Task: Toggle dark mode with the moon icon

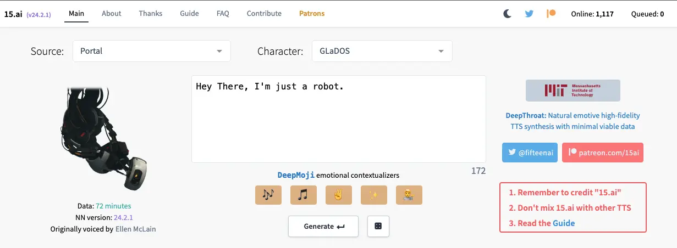Action: (507, 14)
